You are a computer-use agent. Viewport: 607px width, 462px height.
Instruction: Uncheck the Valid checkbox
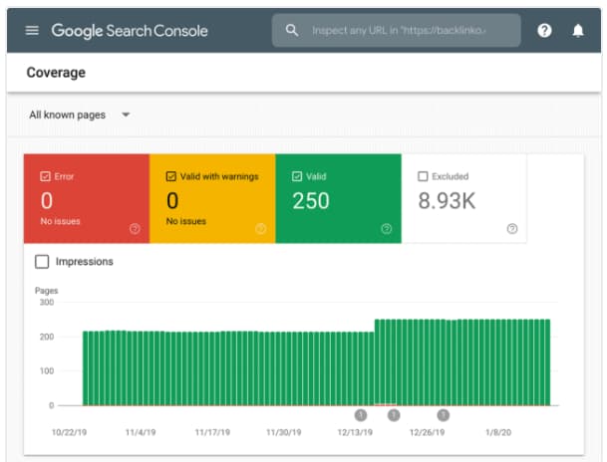click(296, 176)
